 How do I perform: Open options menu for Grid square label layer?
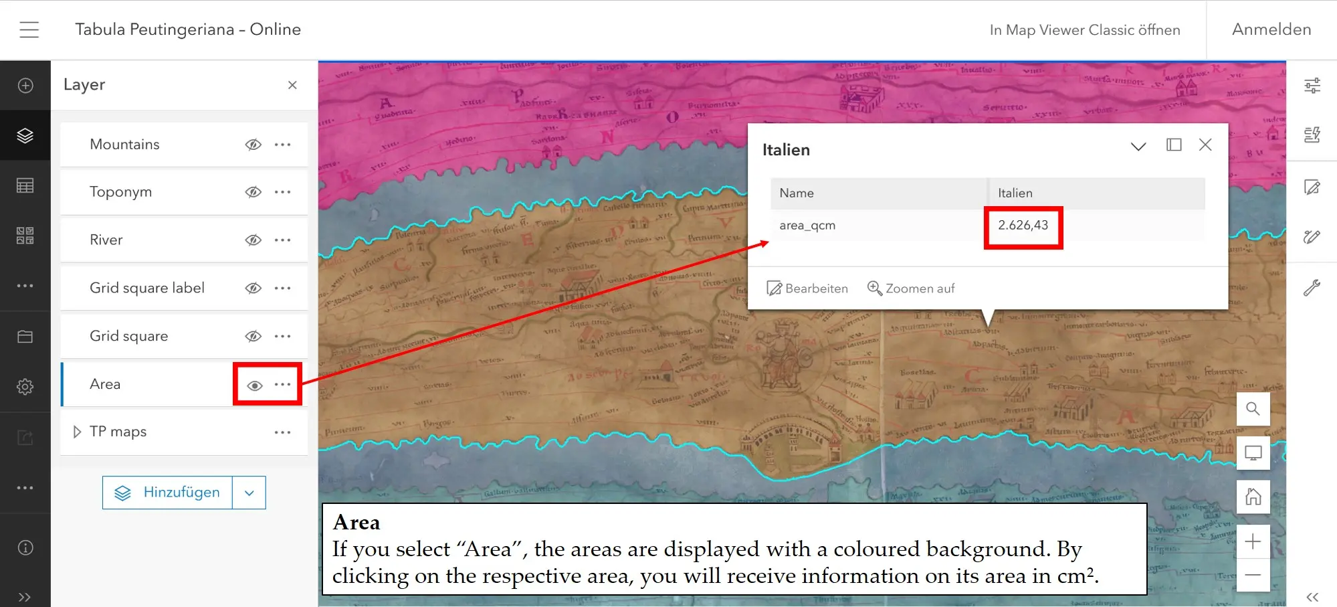coord(283,288)
